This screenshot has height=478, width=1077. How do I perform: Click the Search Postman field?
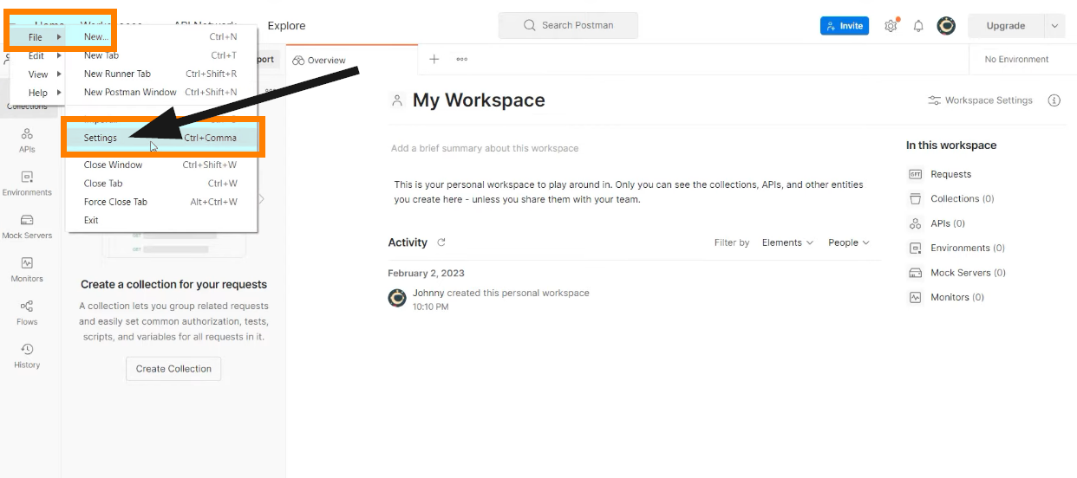tap(568, 25)
